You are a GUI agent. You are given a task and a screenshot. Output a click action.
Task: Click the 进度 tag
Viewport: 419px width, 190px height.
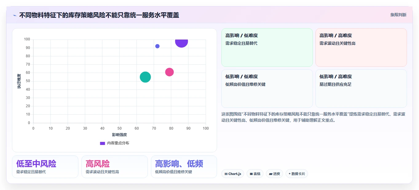click(275, 174)
